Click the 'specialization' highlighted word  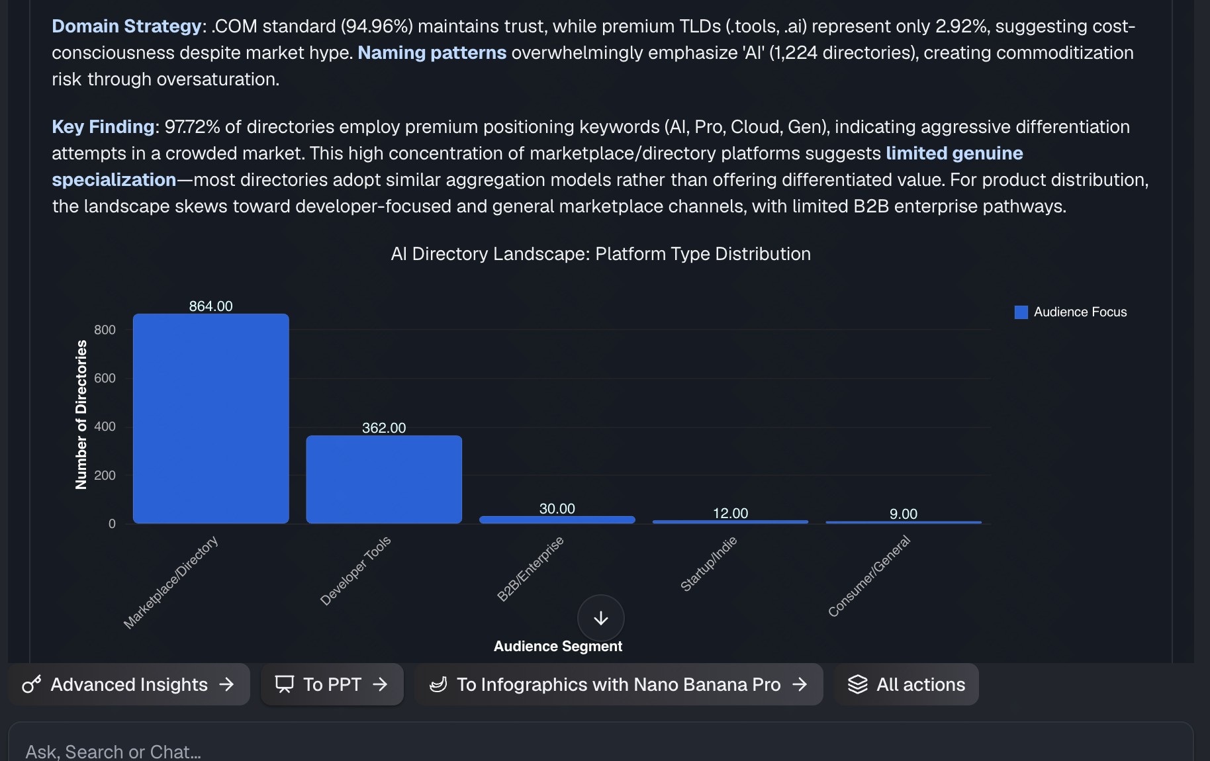(x=114, y=180)
